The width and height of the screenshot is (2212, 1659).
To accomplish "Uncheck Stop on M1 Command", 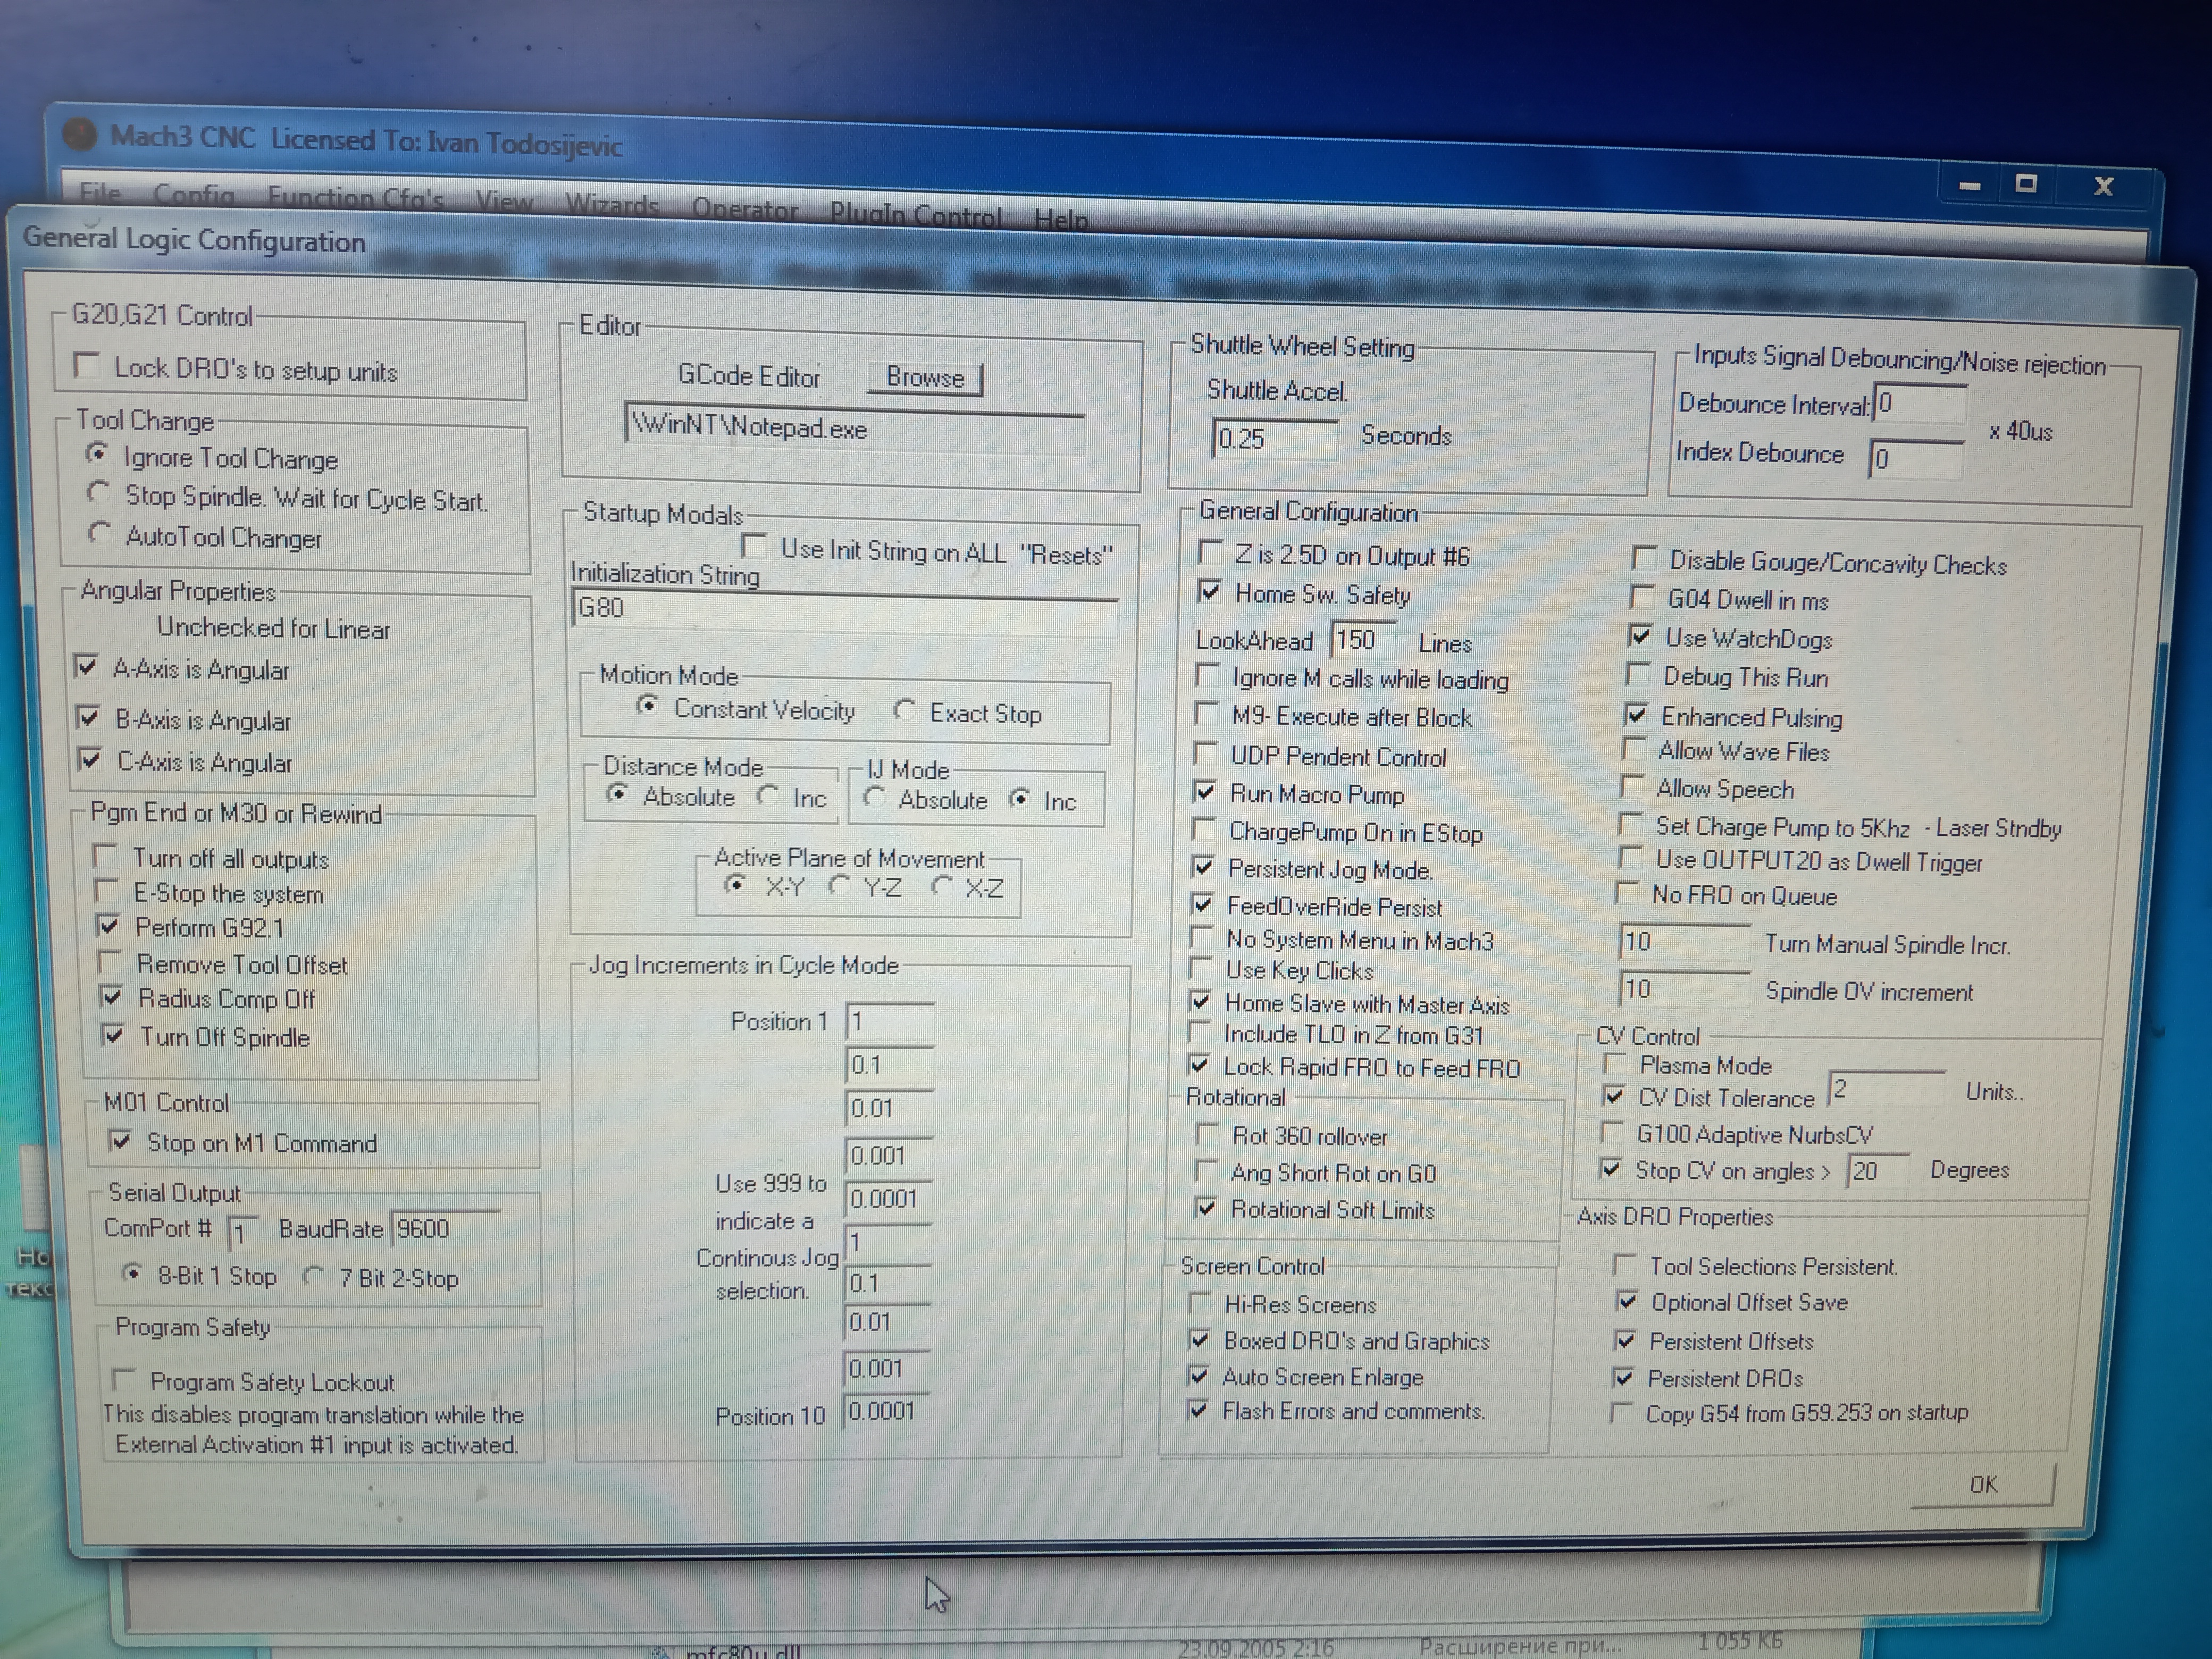I will point(120,1141).
